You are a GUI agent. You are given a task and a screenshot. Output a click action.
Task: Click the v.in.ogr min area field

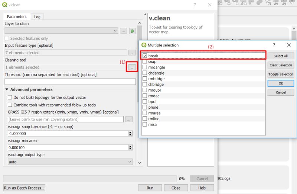click(x=68, y=147)
